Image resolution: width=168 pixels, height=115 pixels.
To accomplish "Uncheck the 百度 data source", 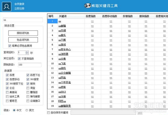I will (7, 75).
